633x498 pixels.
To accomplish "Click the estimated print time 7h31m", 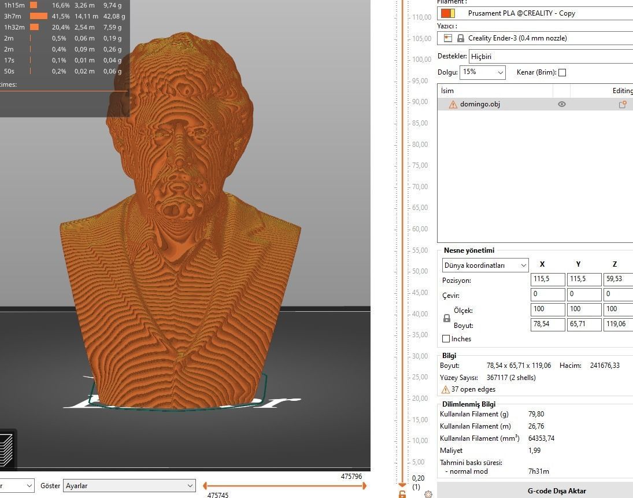I will pyautogui.click(x=539, y=471).
